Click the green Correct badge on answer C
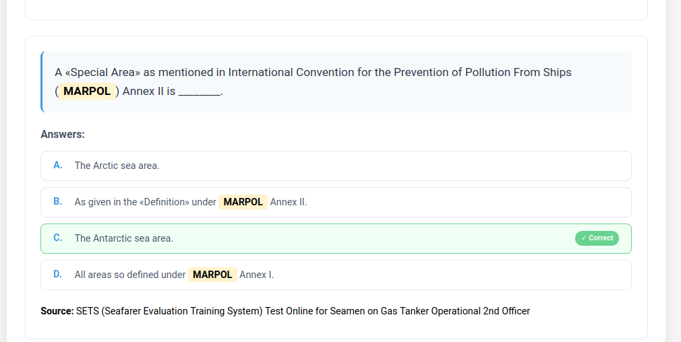681x342 pixels. (x=597, y=238)
